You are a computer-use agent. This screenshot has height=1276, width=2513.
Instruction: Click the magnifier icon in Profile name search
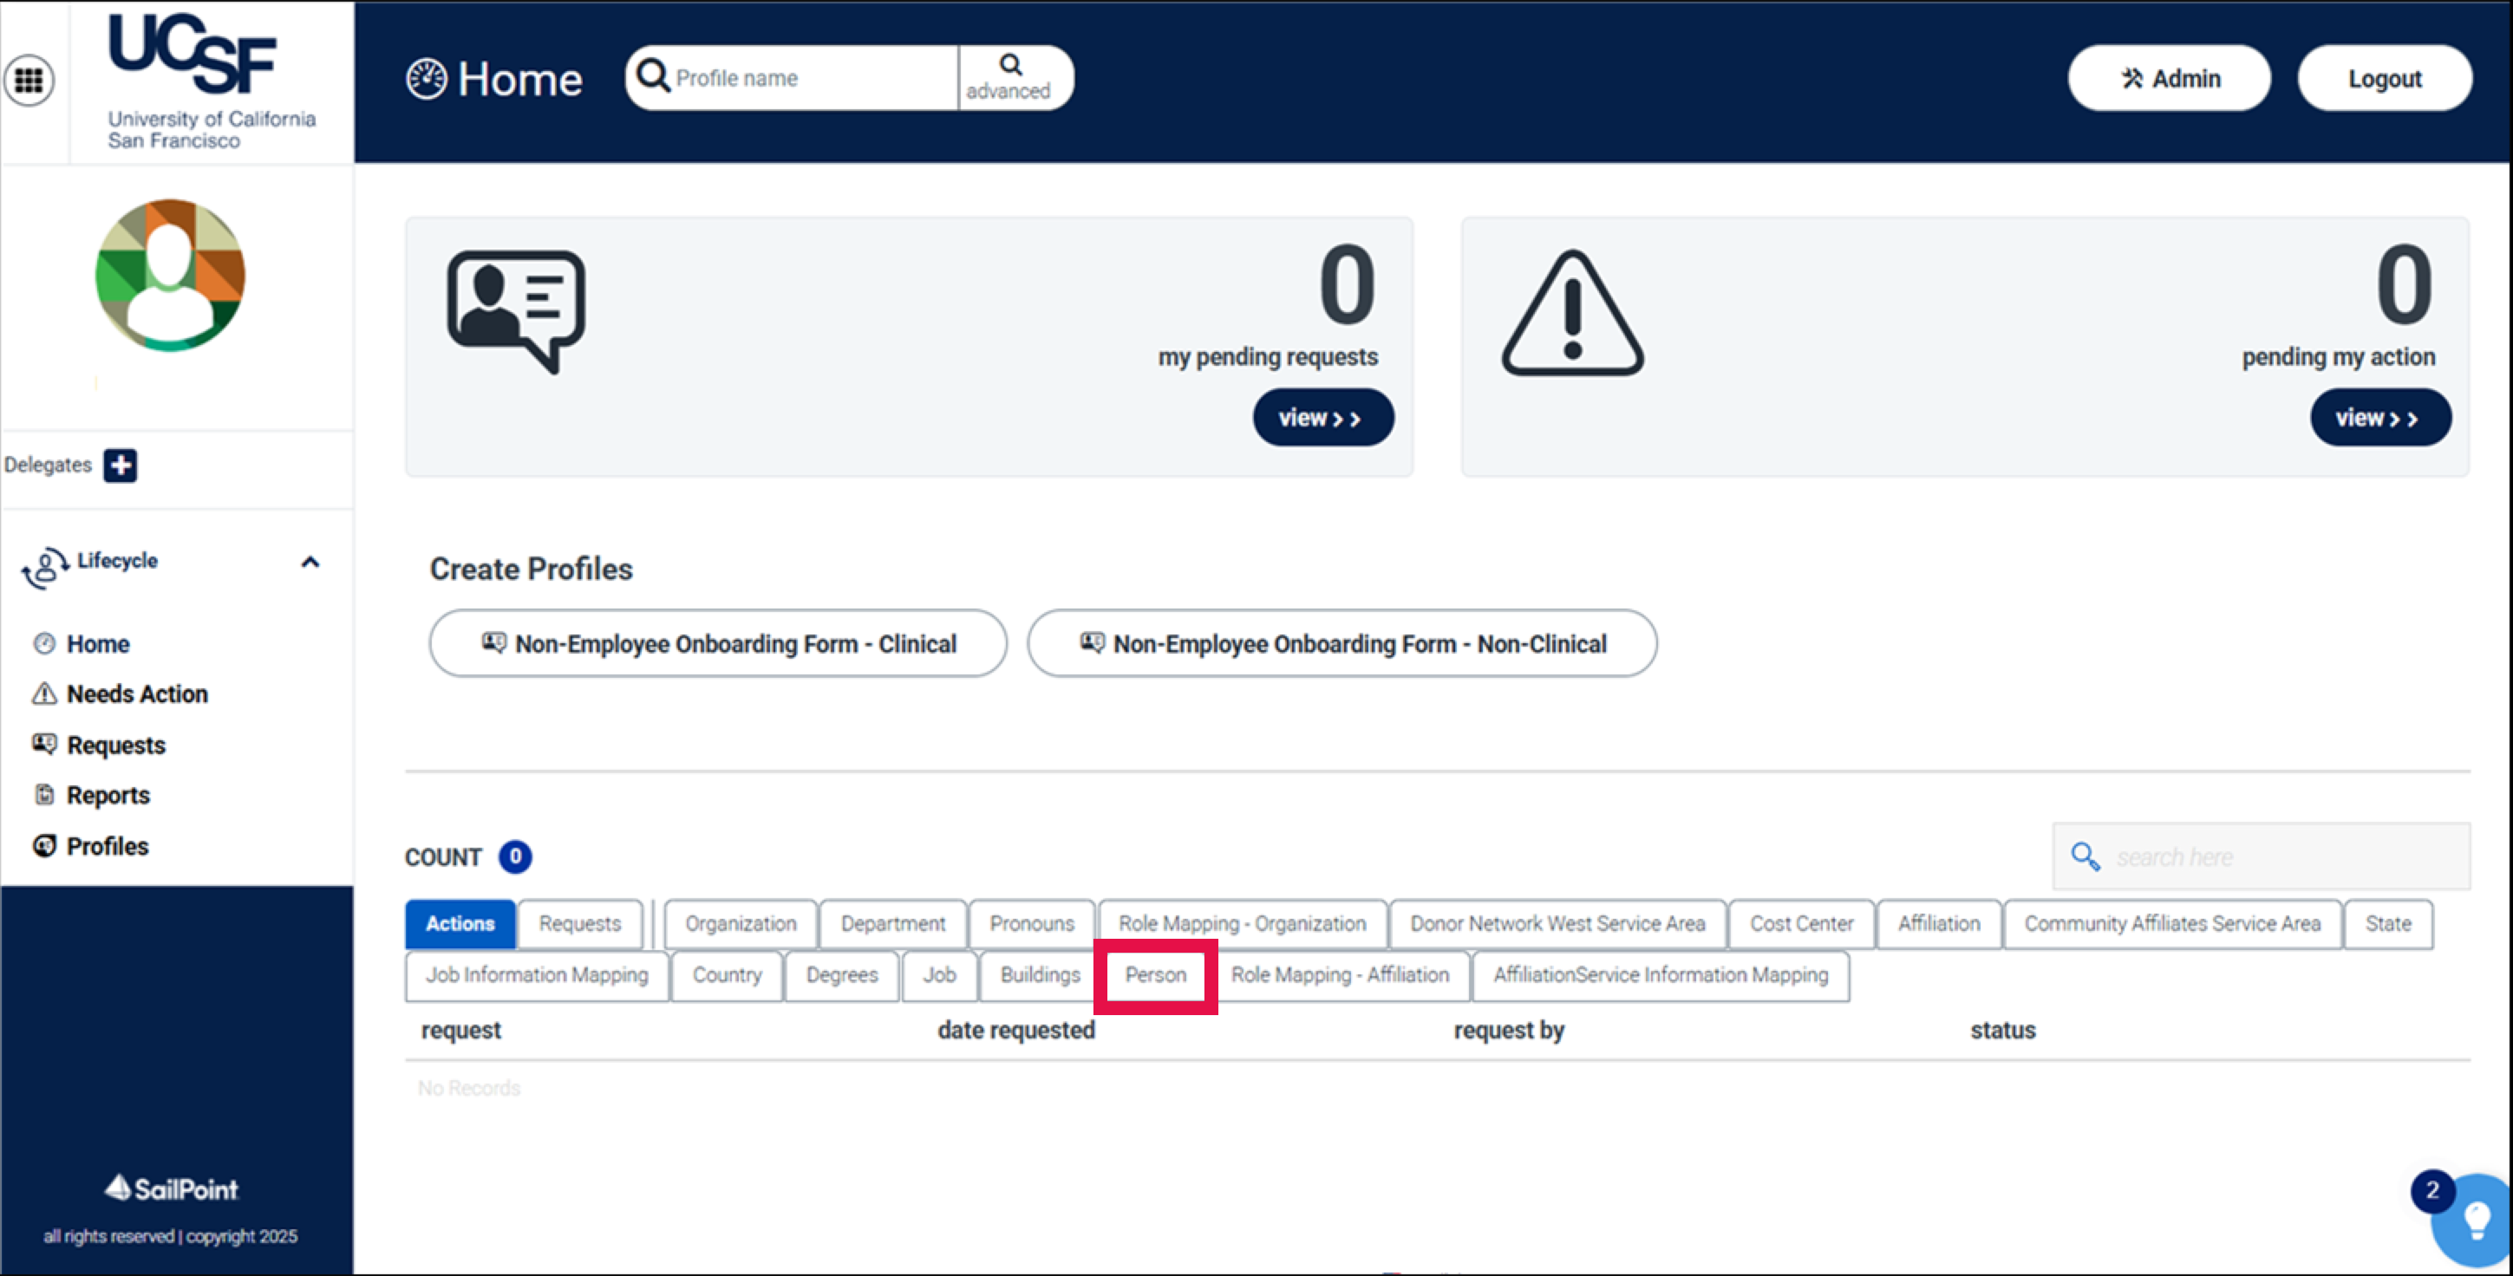pos(652,77)
